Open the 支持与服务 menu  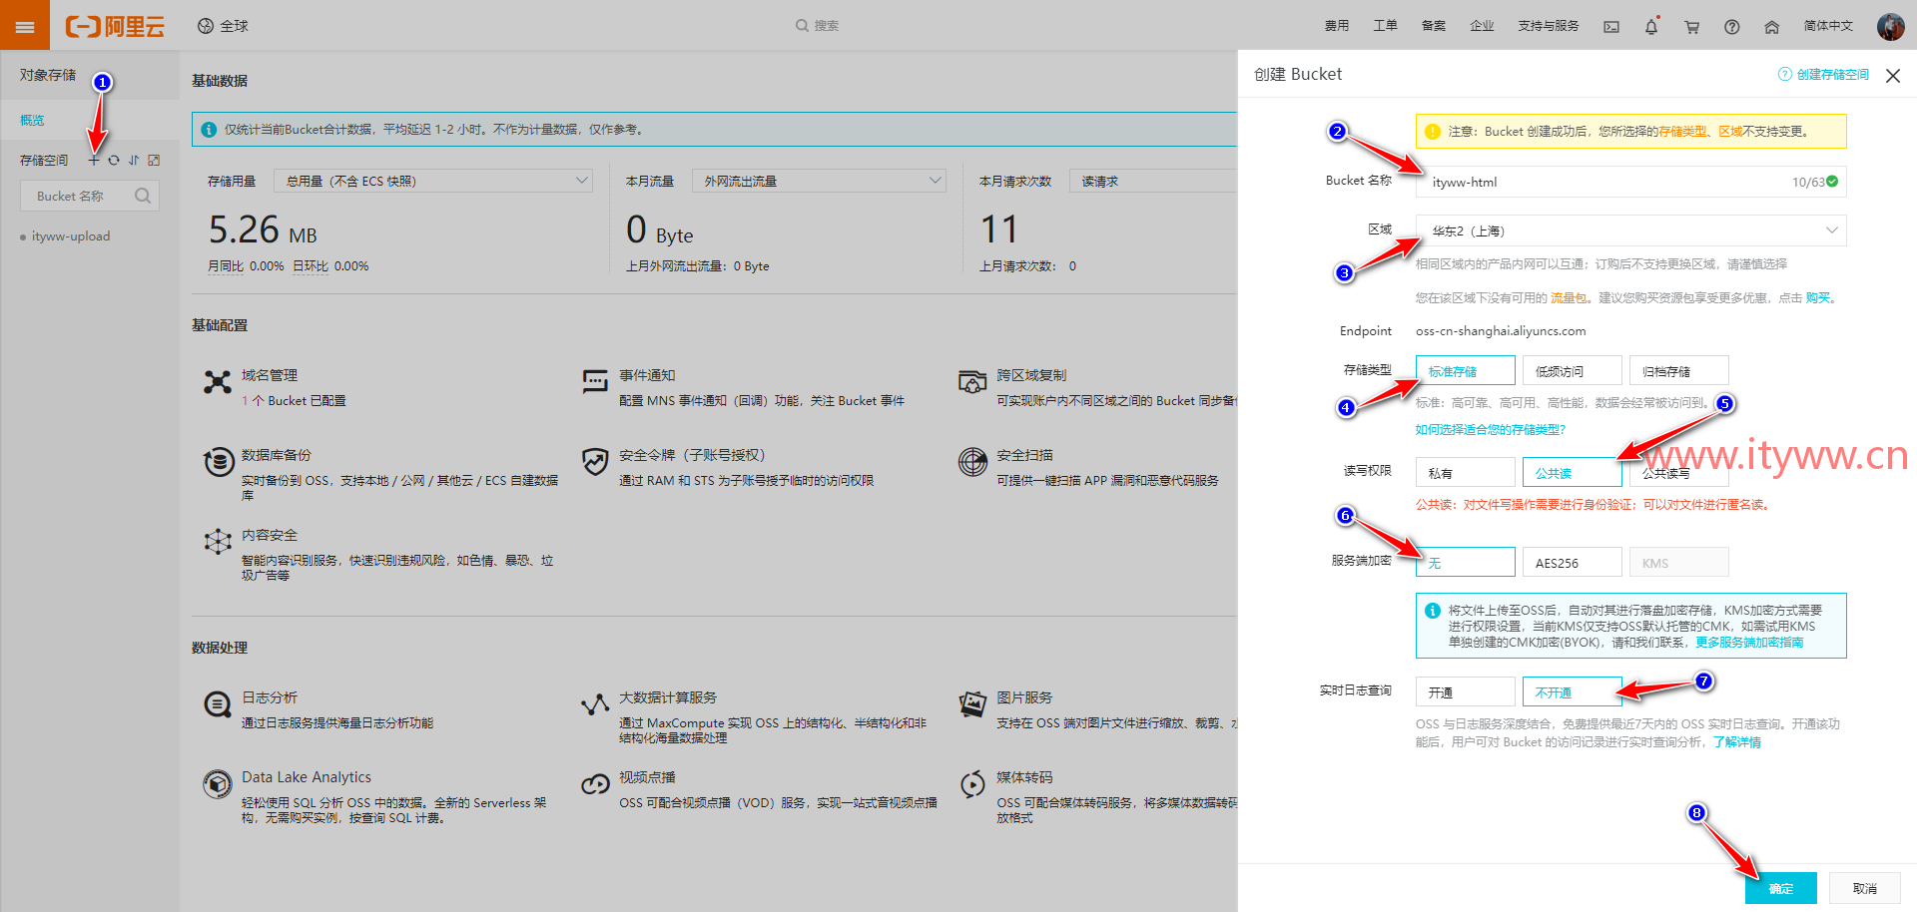click(x=1549, y=26)
